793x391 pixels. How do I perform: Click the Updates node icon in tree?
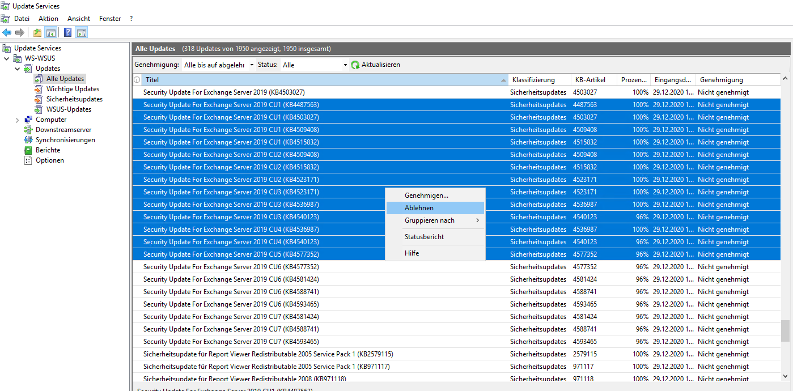point(28,69)
